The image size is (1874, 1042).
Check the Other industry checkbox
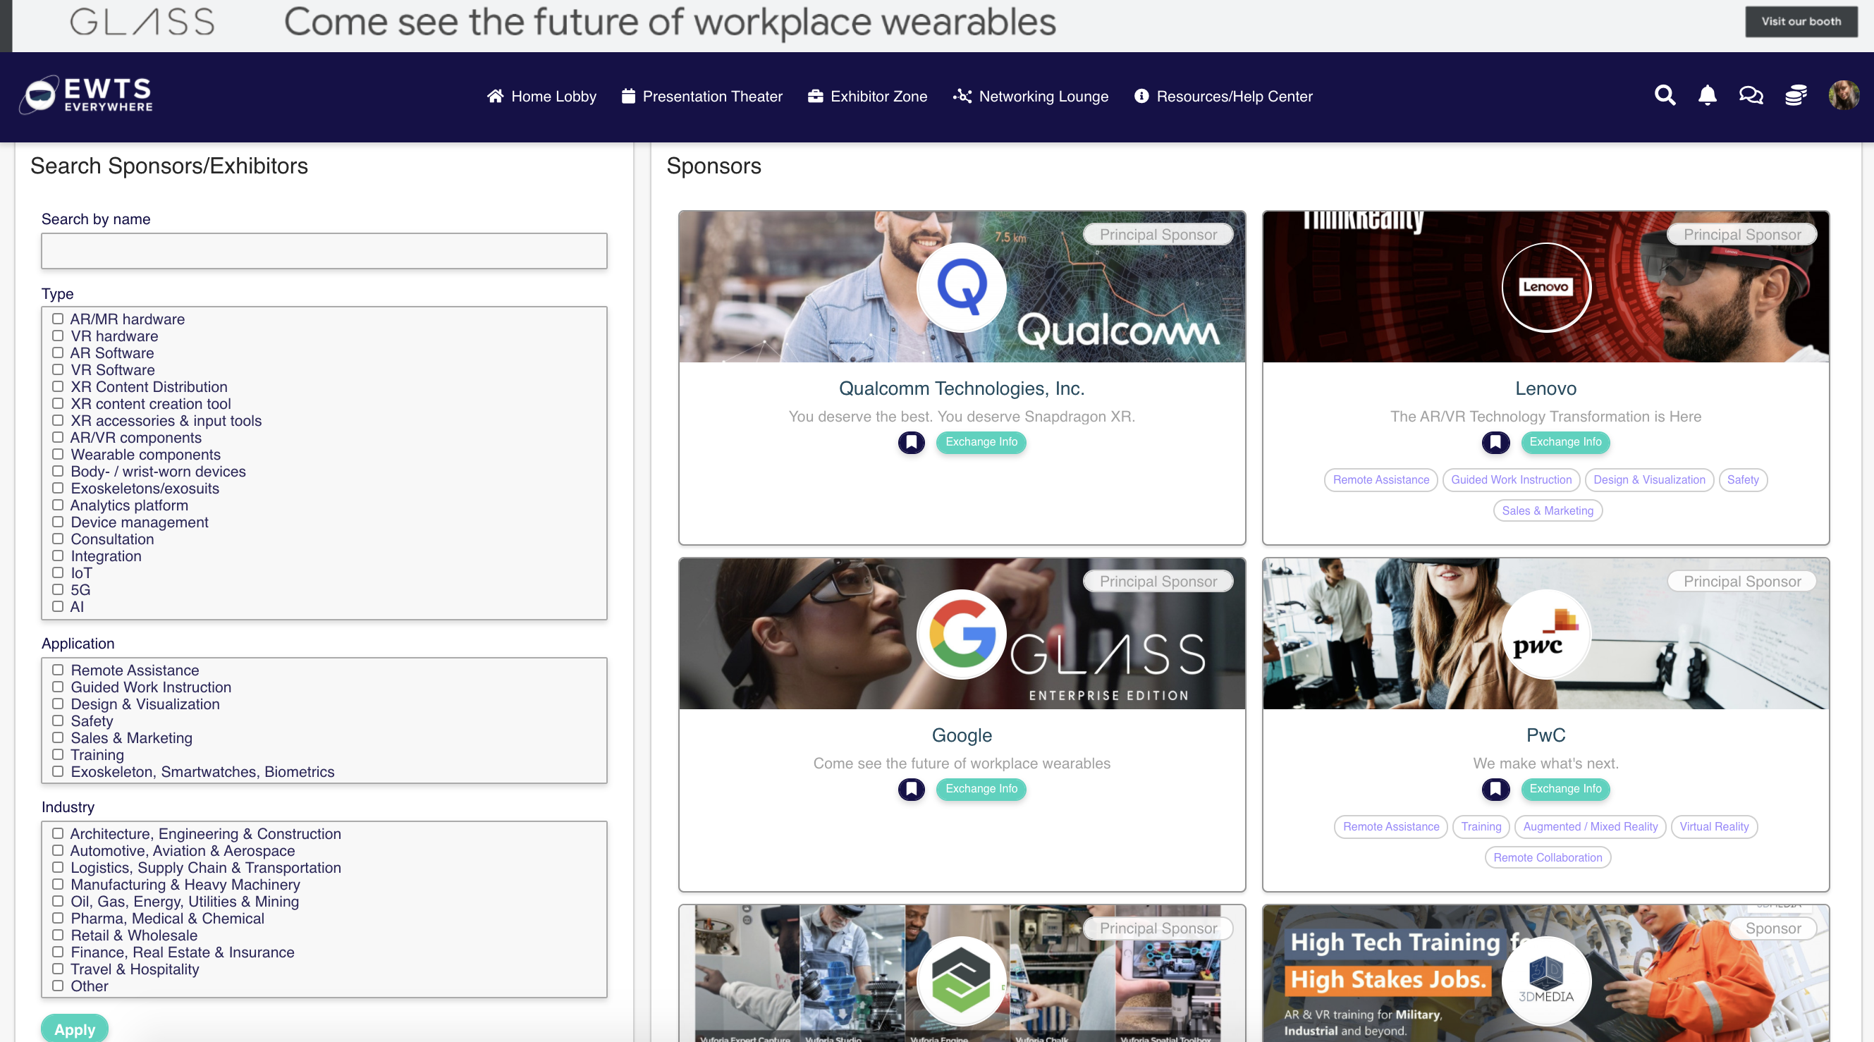click(59, 986)
